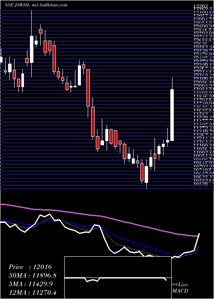Image resolution: width=214 pixels, height=299 pixels.
Task: Click the '12MA : 11270.4' value
Action: (x=33, y=292)
